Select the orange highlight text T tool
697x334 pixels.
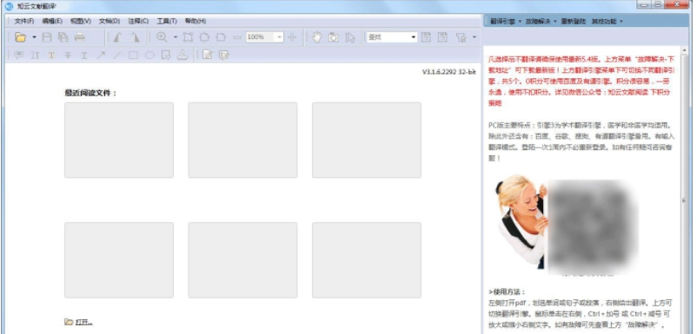(x=51, y=55)
